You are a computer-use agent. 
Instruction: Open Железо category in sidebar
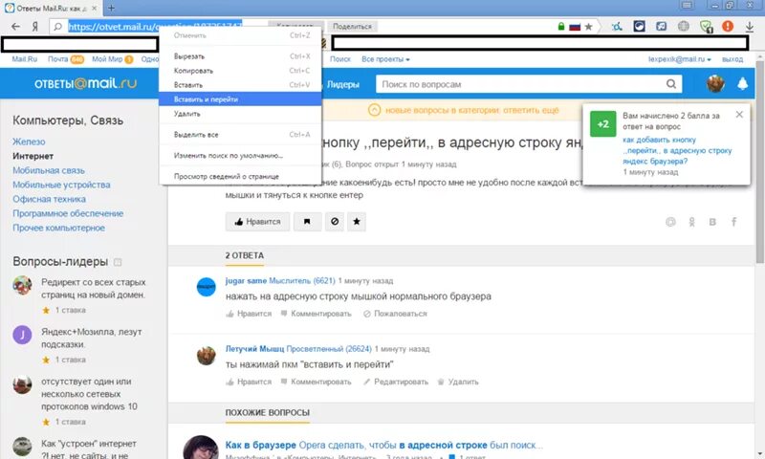point(29,142)
